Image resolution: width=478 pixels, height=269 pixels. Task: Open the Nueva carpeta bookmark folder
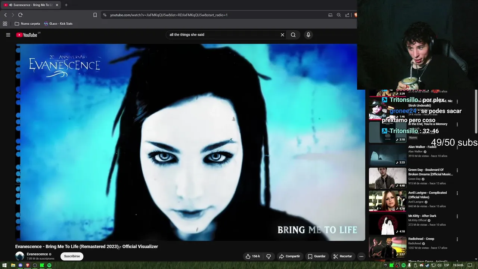tap(27, 24)
